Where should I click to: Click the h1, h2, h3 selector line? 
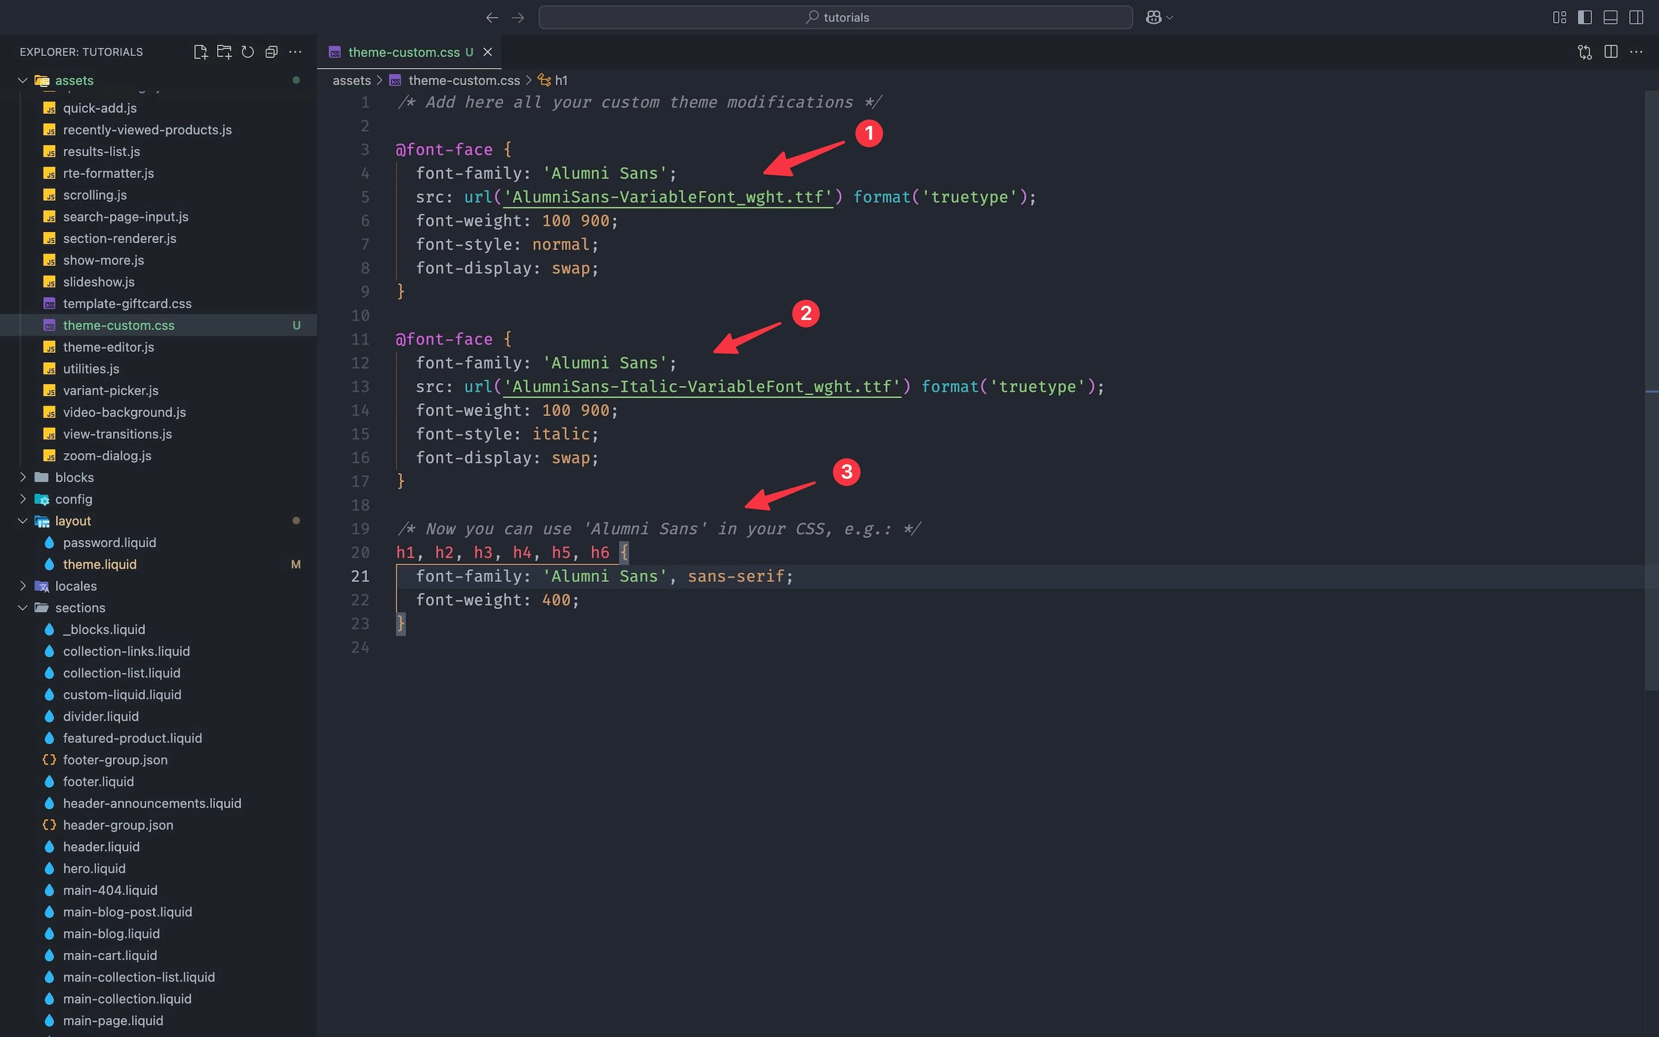point(512,553)
